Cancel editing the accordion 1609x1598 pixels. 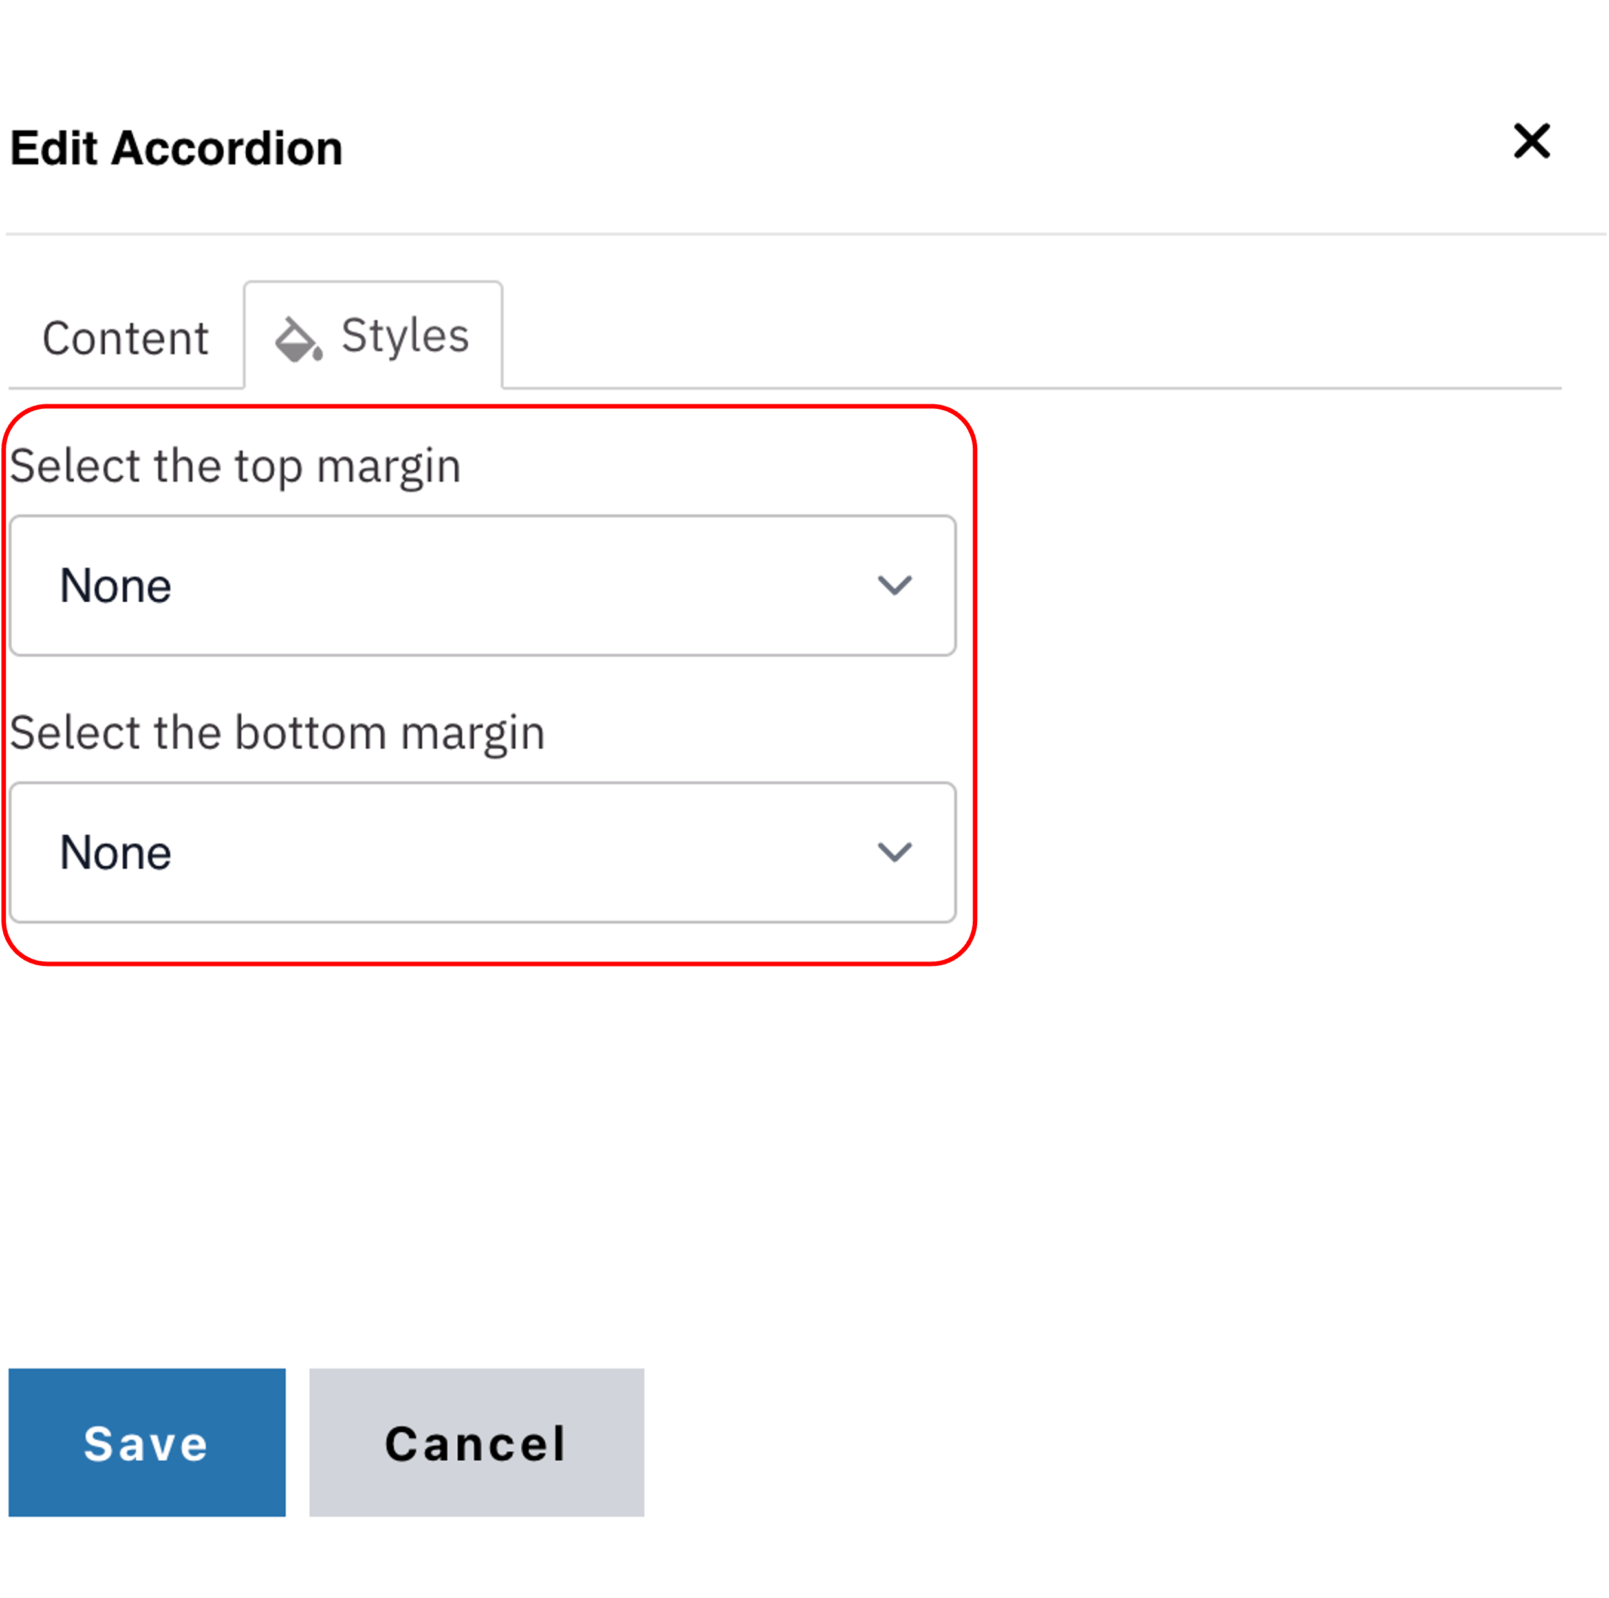(477, 1443)
